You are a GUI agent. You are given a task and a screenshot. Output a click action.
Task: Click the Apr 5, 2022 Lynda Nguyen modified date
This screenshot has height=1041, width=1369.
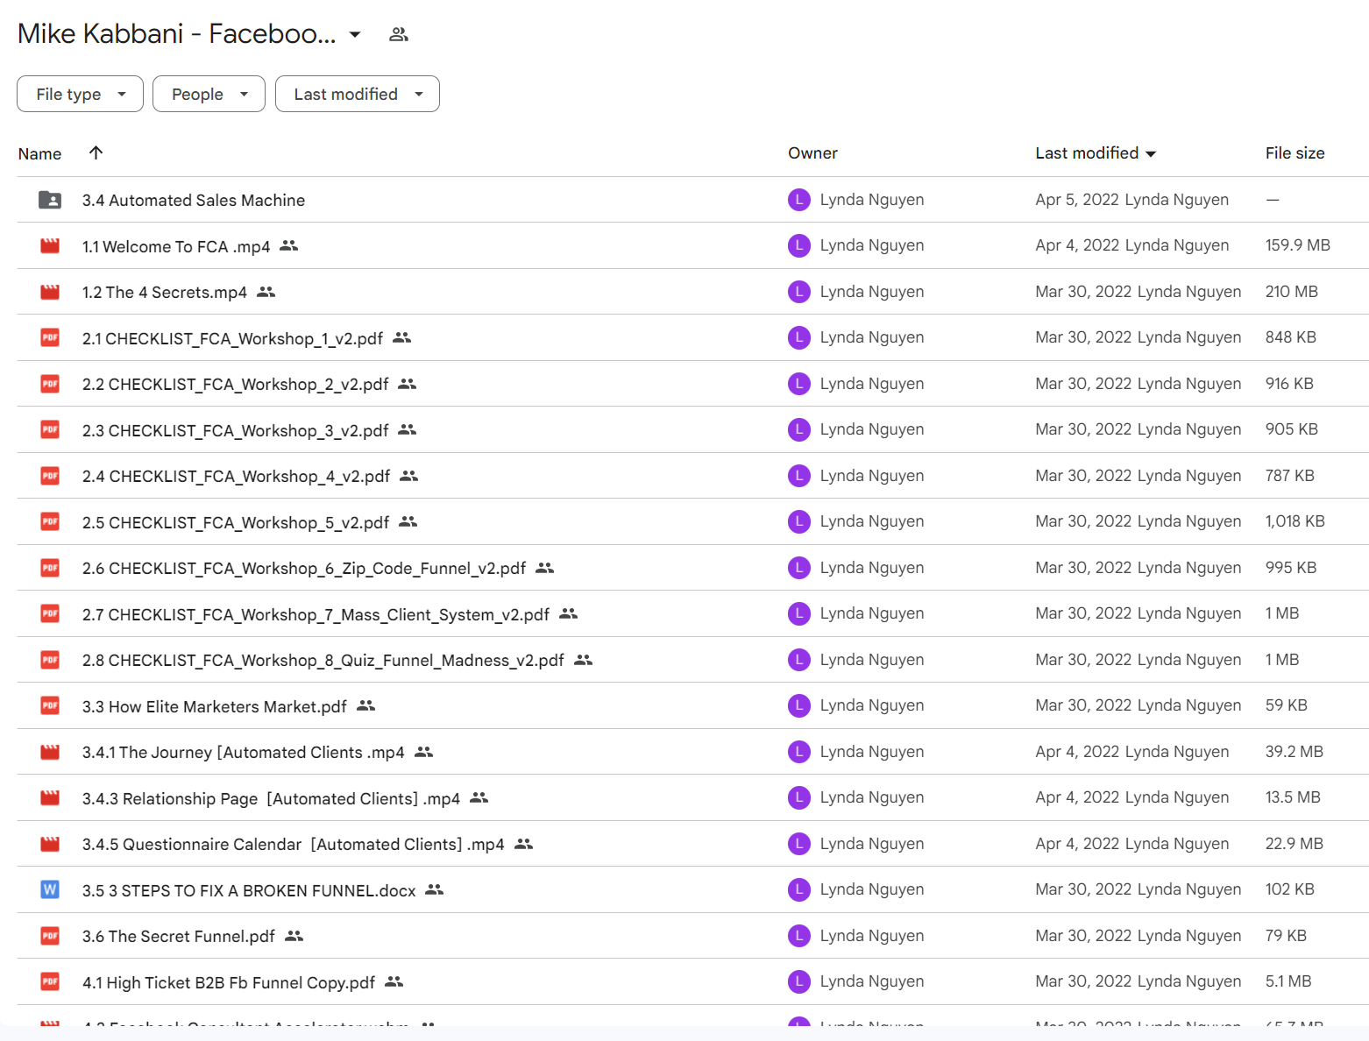[x=1131, y=200]
